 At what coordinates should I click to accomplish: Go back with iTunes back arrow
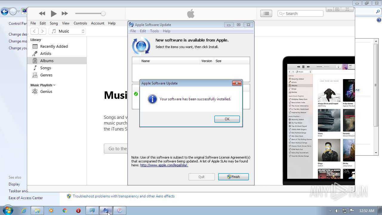pyautogui.click(x=34, y=31)
